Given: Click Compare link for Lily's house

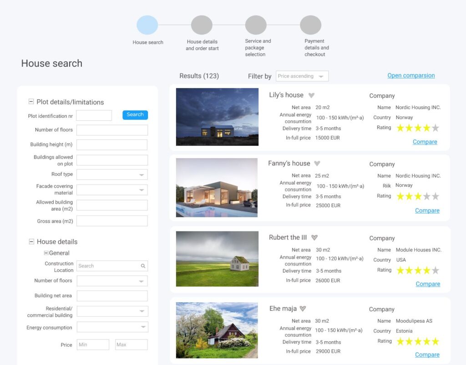Looking at the screenshot, I should point(425,142).
